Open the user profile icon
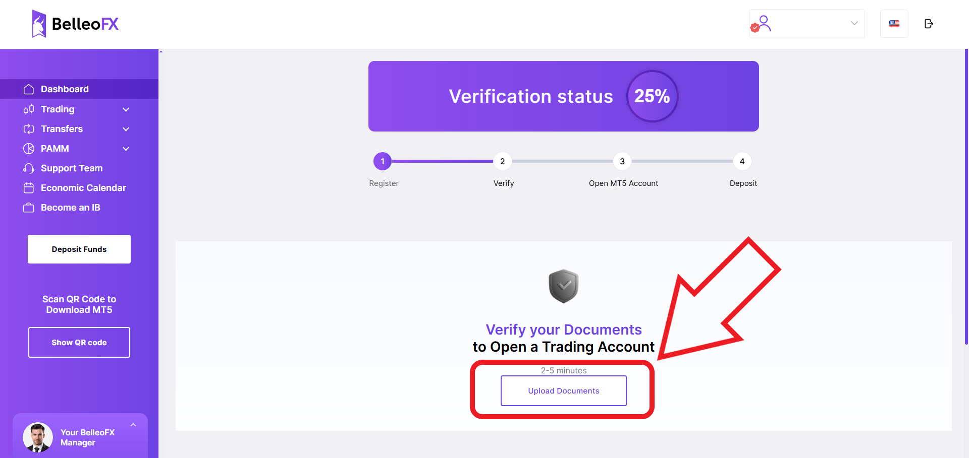This screenshot has height=458, width=969. 761,24
